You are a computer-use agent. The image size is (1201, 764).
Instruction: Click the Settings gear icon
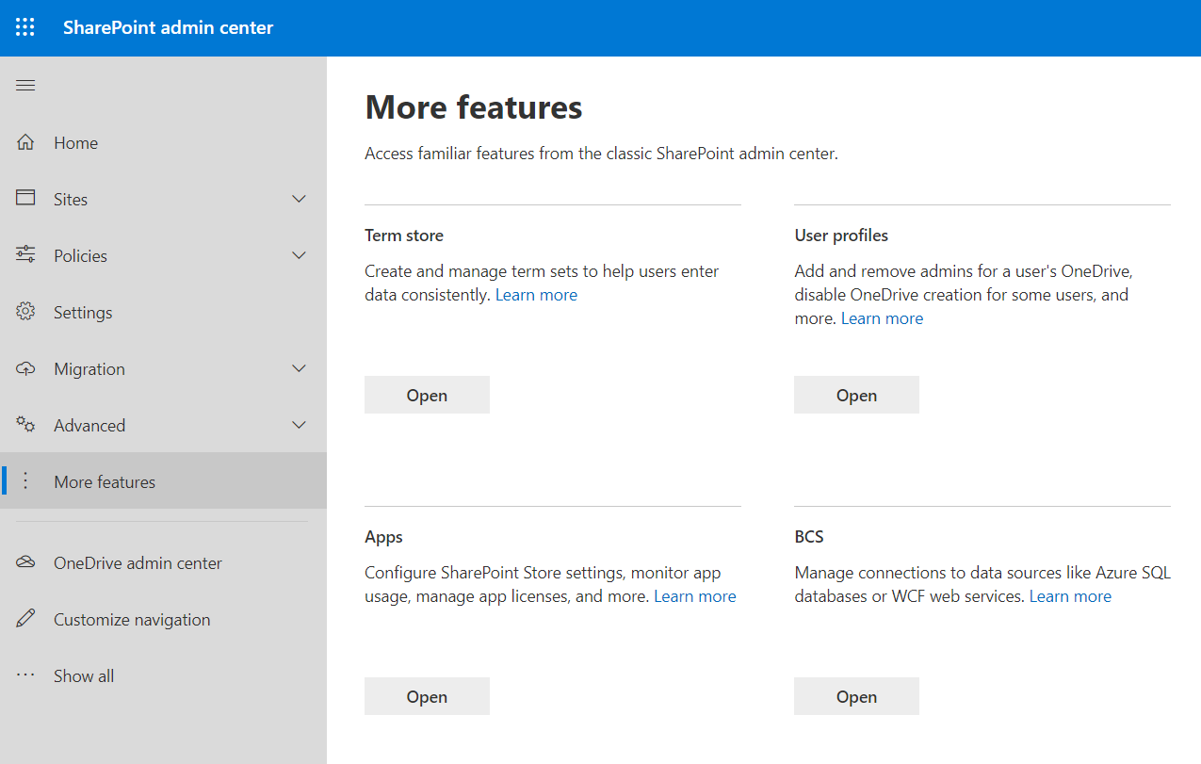coord(25,311)
